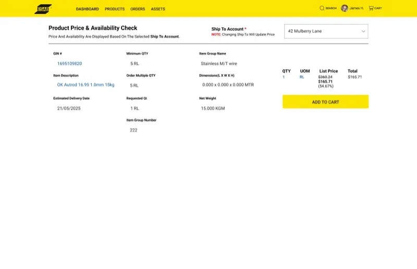Image resolution: width=417 pixels, height=269 pixels.
Task: Click the NOTE about changing Ship To
Action: (x=243, y=34)
